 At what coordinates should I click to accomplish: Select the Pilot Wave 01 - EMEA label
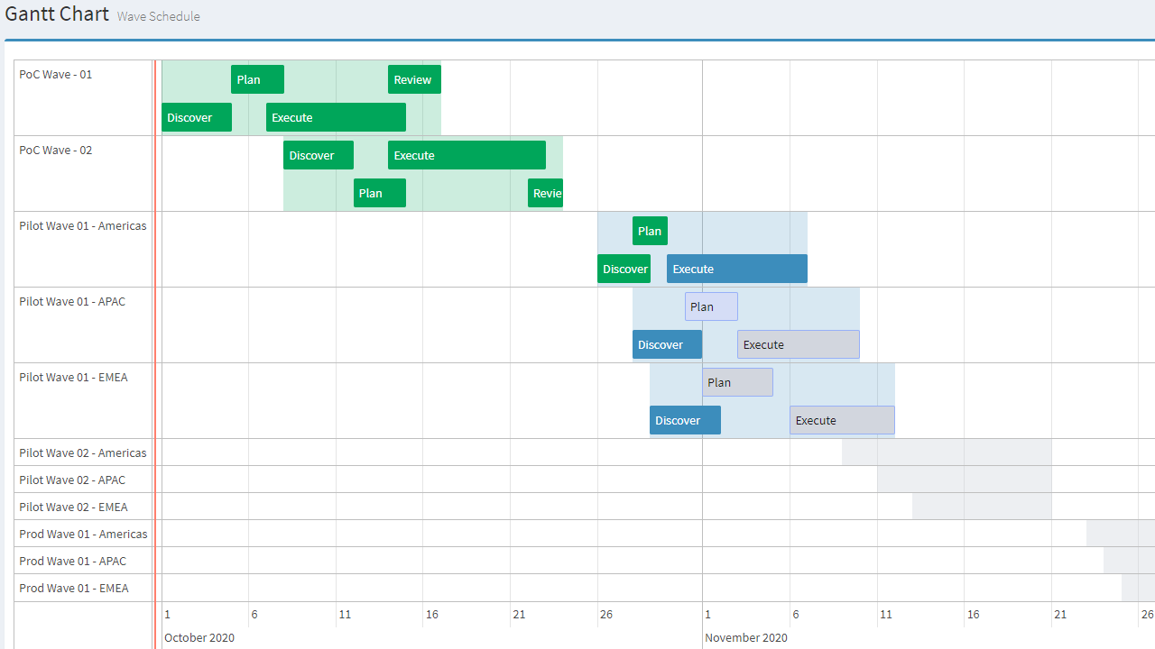tap(74, 377)
